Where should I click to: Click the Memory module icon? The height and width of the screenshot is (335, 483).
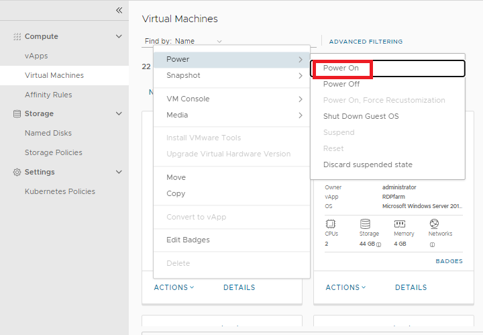click(400, 224)
